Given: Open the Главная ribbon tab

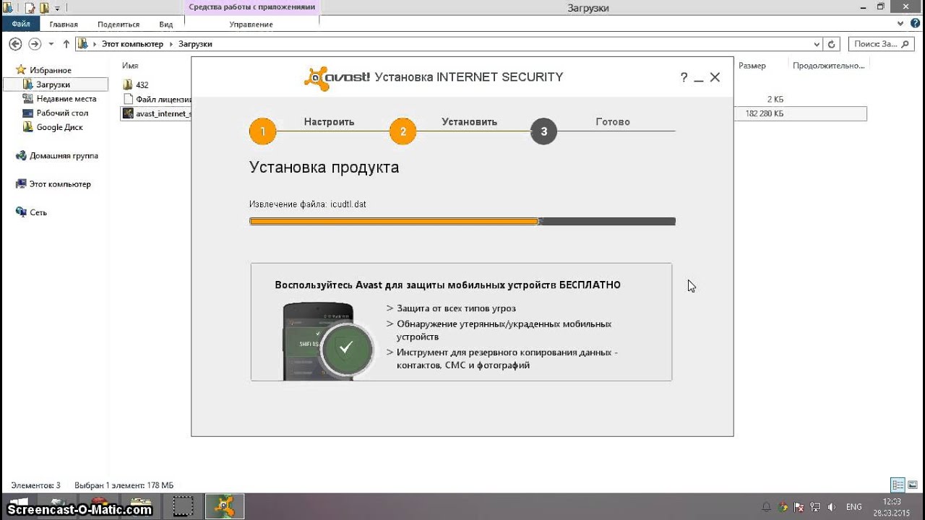Looking at the screenshot, I should 64,25.
